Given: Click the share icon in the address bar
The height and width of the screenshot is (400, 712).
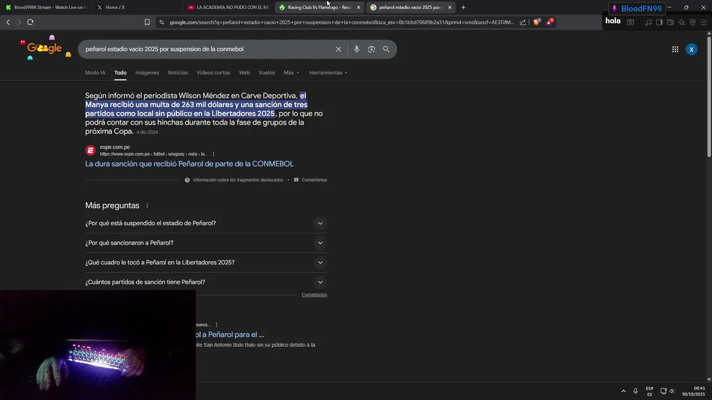Looking at the screenshot, I should point(523,22).
